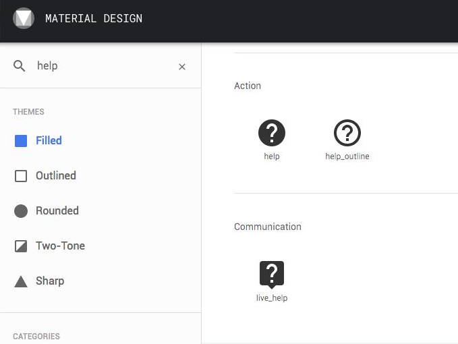
Task: Click the "help" caption under the first icon
Action: point(272,156)
